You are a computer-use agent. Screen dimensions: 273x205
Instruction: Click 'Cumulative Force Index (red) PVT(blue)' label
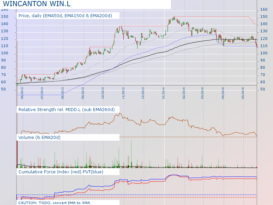[x=61, y=172]
